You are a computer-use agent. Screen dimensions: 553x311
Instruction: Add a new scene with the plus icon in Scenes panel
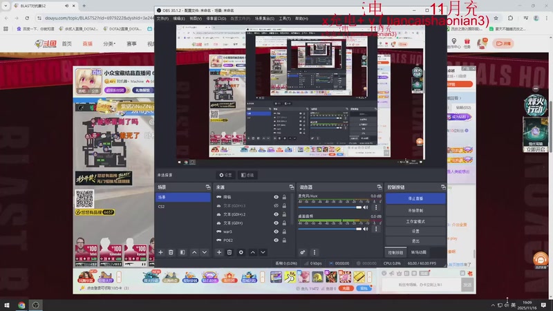pyautogui.click(x=161, y=252)
